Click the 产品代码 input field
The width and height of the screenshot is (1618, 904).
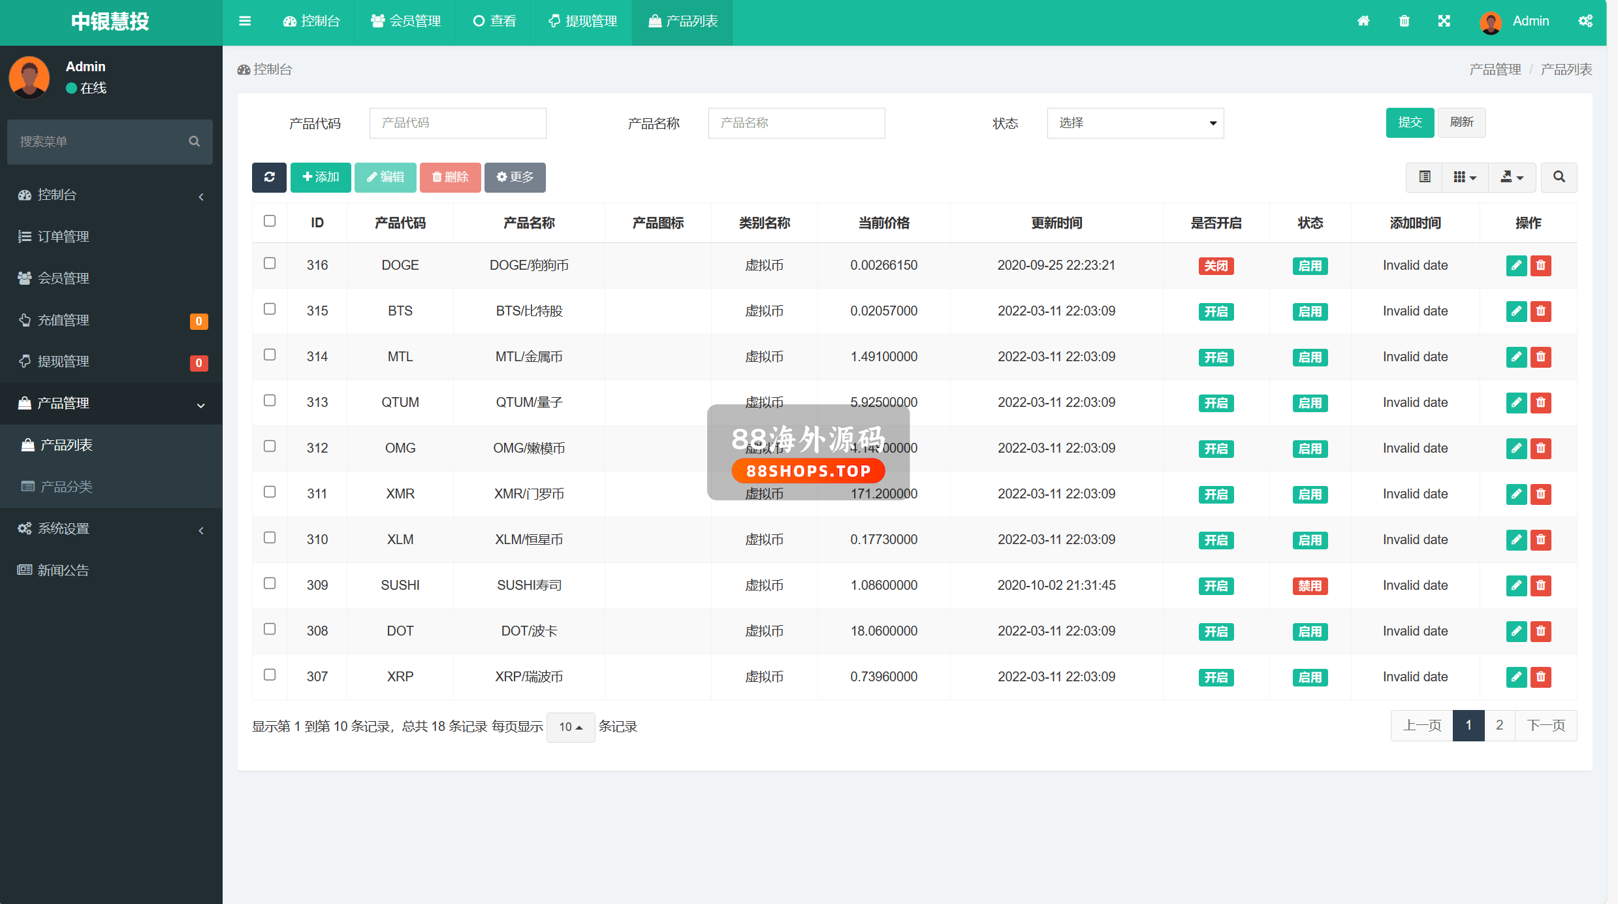pyautogui.click(x=457, y=123)
